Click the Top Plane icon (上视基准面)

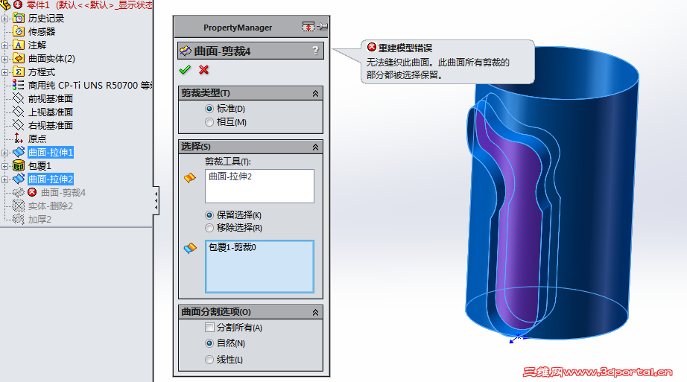tap(19, 112)
